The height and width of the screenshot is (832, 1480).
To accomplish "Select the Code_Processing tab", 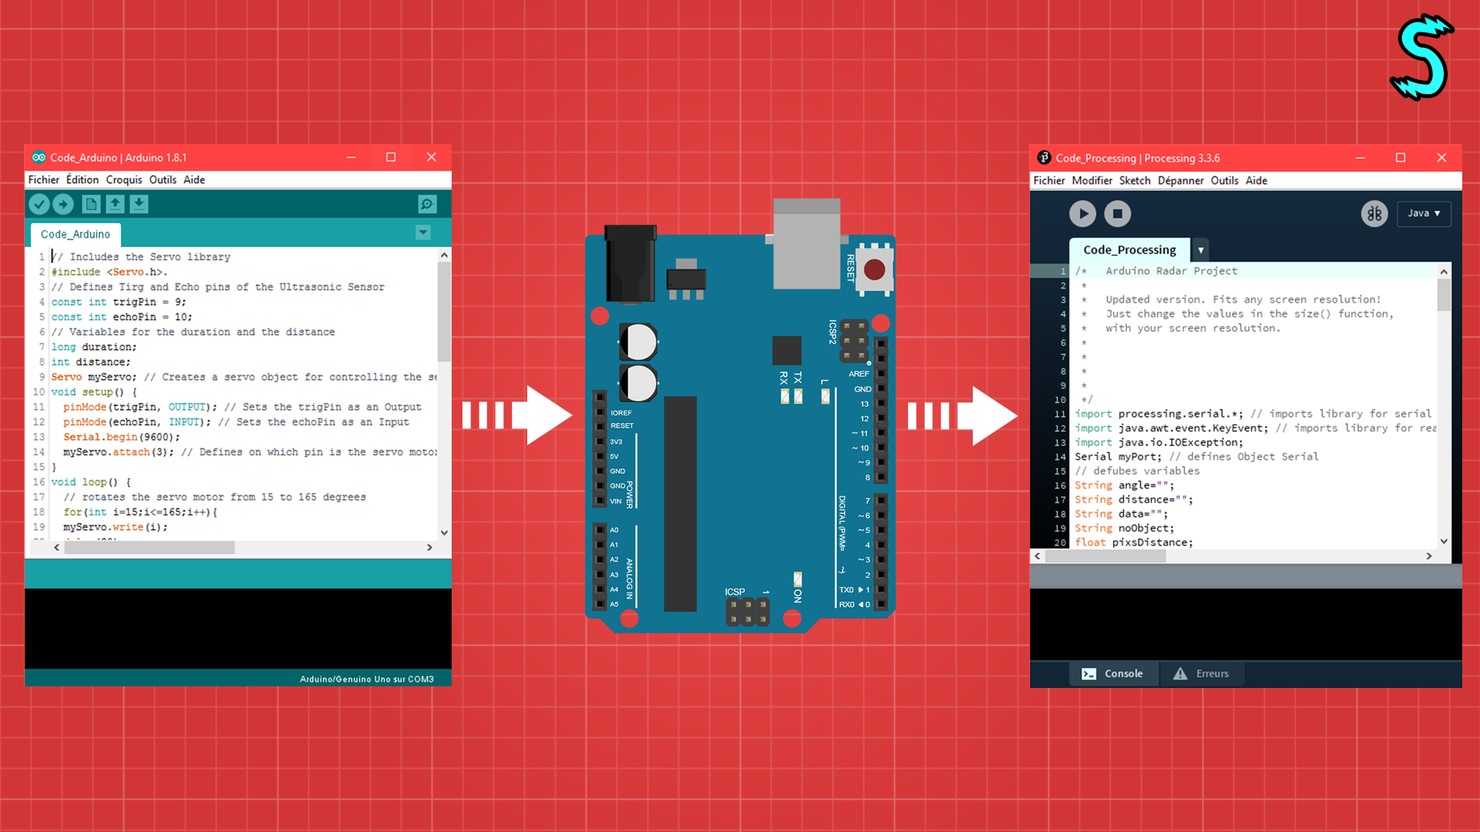I will click(1129, 250).
